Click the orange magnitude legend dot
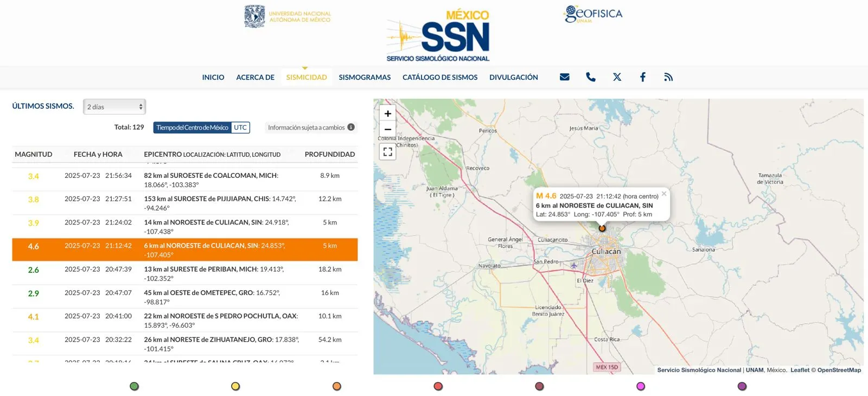 tap(337, 386)
